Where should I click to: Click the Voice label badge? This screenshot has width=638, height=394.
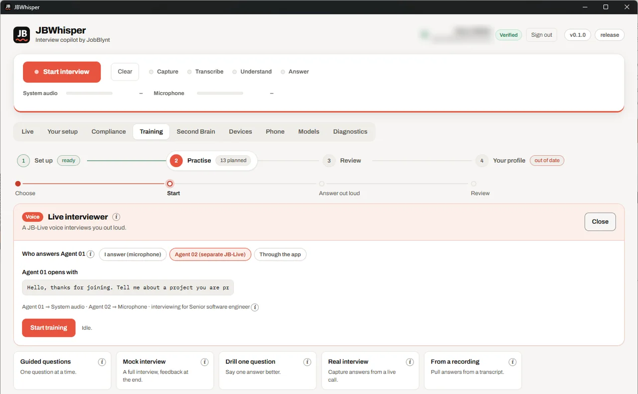(32, 217)
